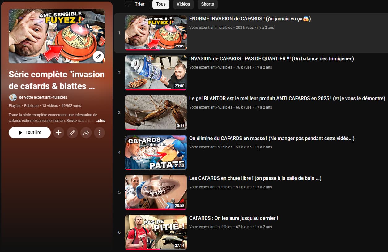The height and width of the screenshot is (252, 388).
Task: Save the playlist via the plus icon
Action: (x=58, y=132)
